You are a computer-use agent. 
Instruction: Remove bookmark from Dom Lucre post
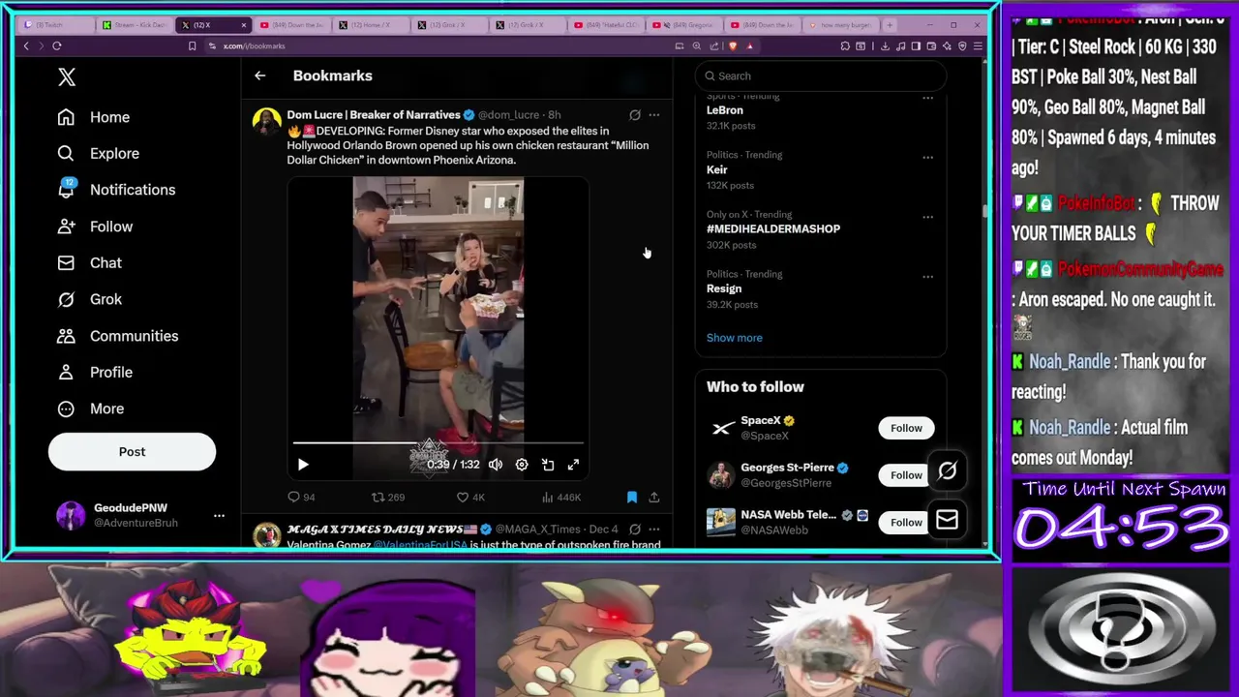[x=632, y=497]
